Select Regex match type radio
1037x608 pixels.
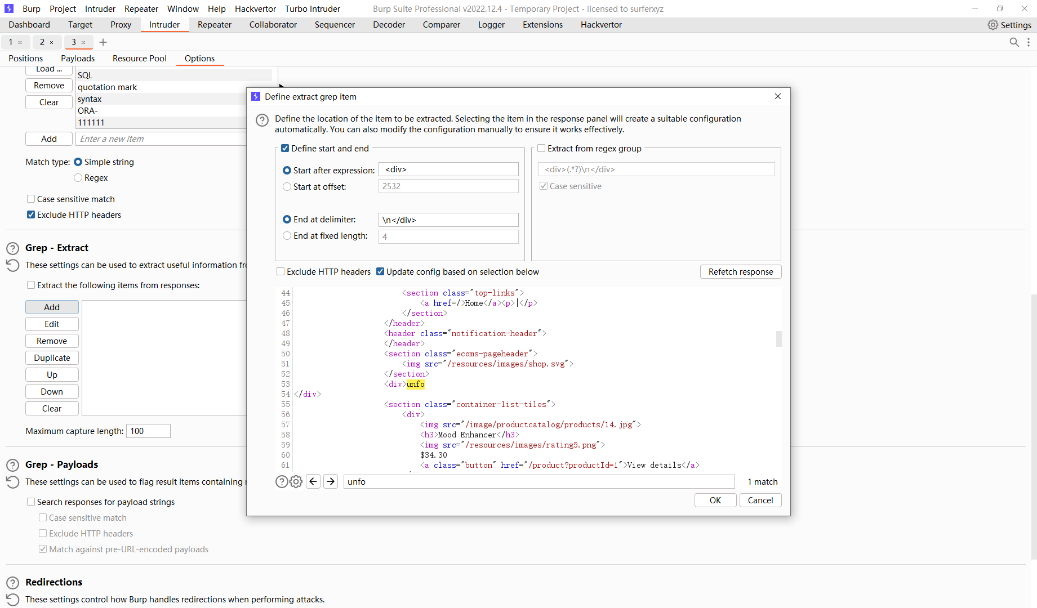78,177
